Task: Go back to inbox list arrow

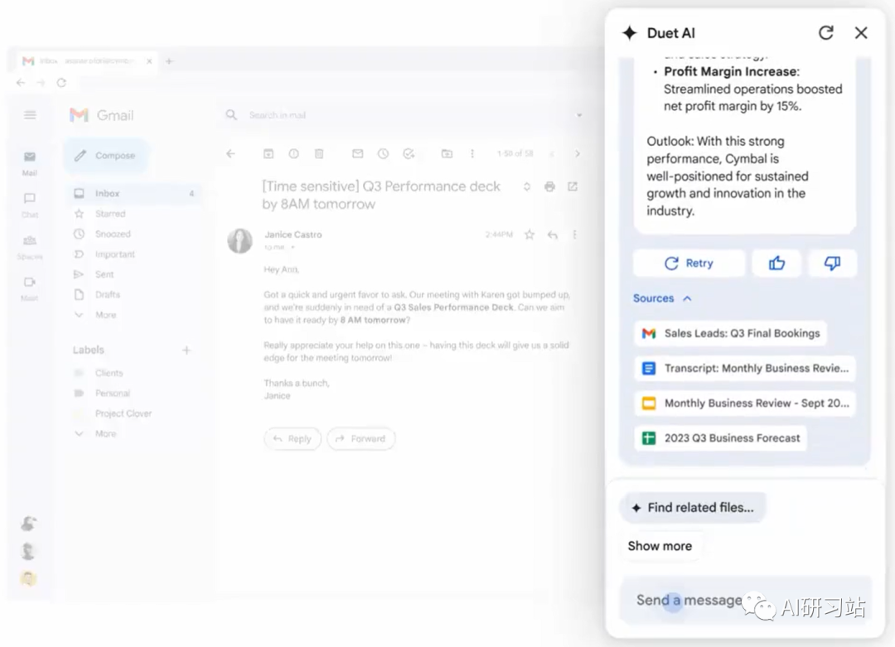Action: pyautogui.click(x=230, y=153)
